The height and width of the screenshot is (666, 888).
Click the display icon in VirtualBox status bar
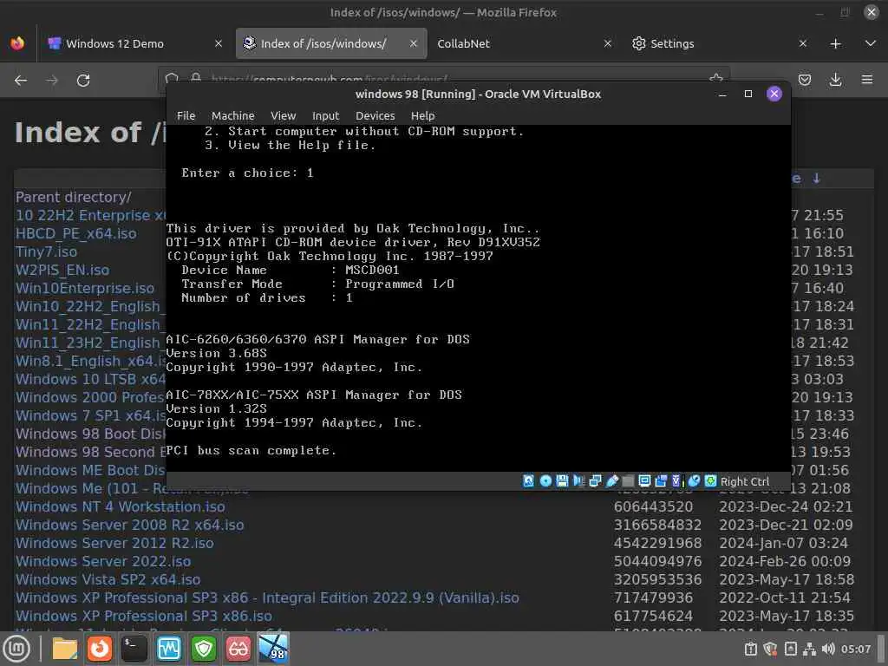(x=644, y=480)
